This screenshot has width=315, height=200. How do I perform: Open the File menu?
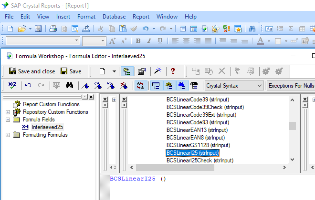coord(9,17)
